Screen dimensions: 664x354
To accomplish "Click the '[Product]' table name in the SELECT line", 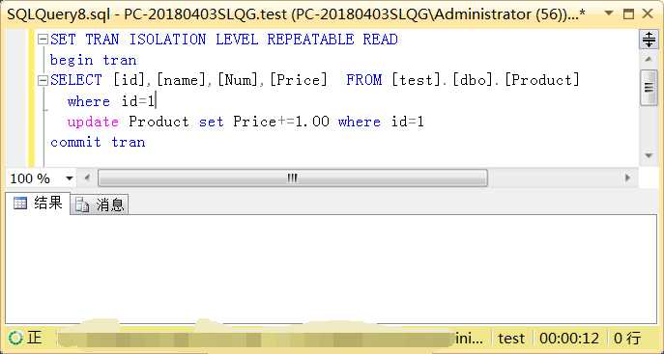I will coord(542,80).
